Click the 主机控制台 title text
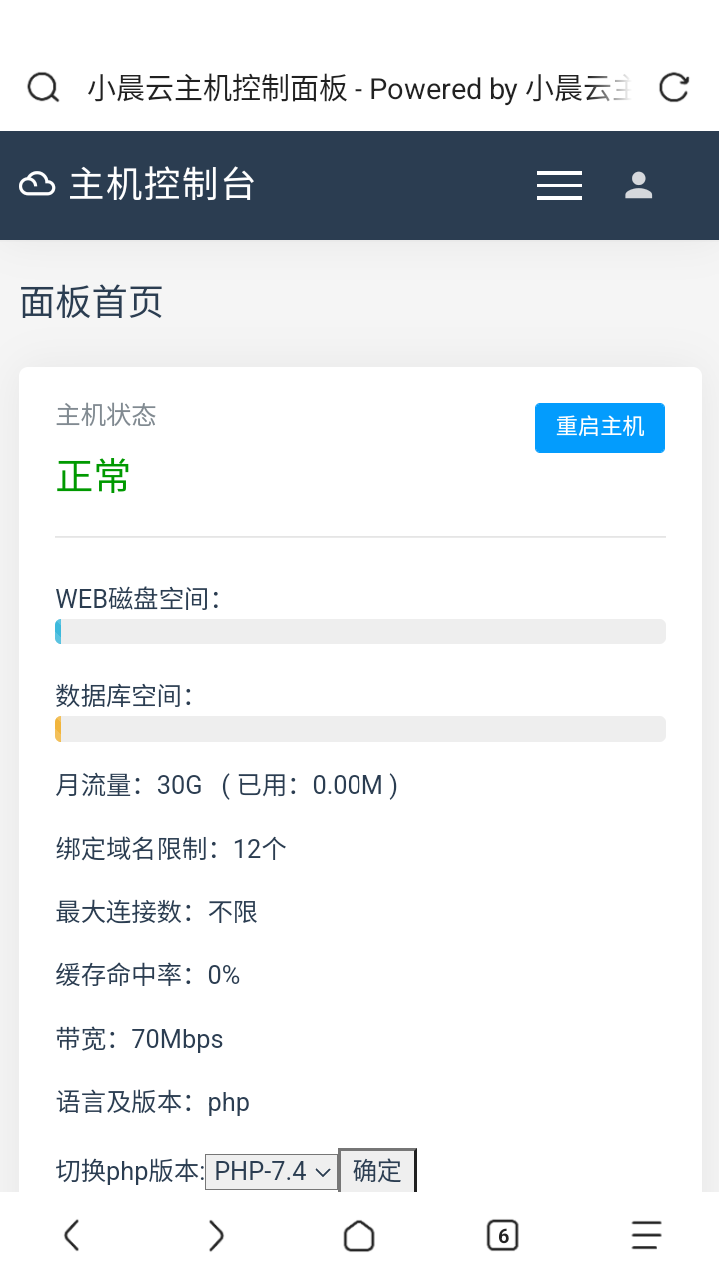The height and width of the screenshot is (1279, 719). click(x=162, y=185)
